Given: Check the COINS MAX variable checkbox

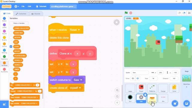Looking at the screenshot, I should click(x=11, y=33).
